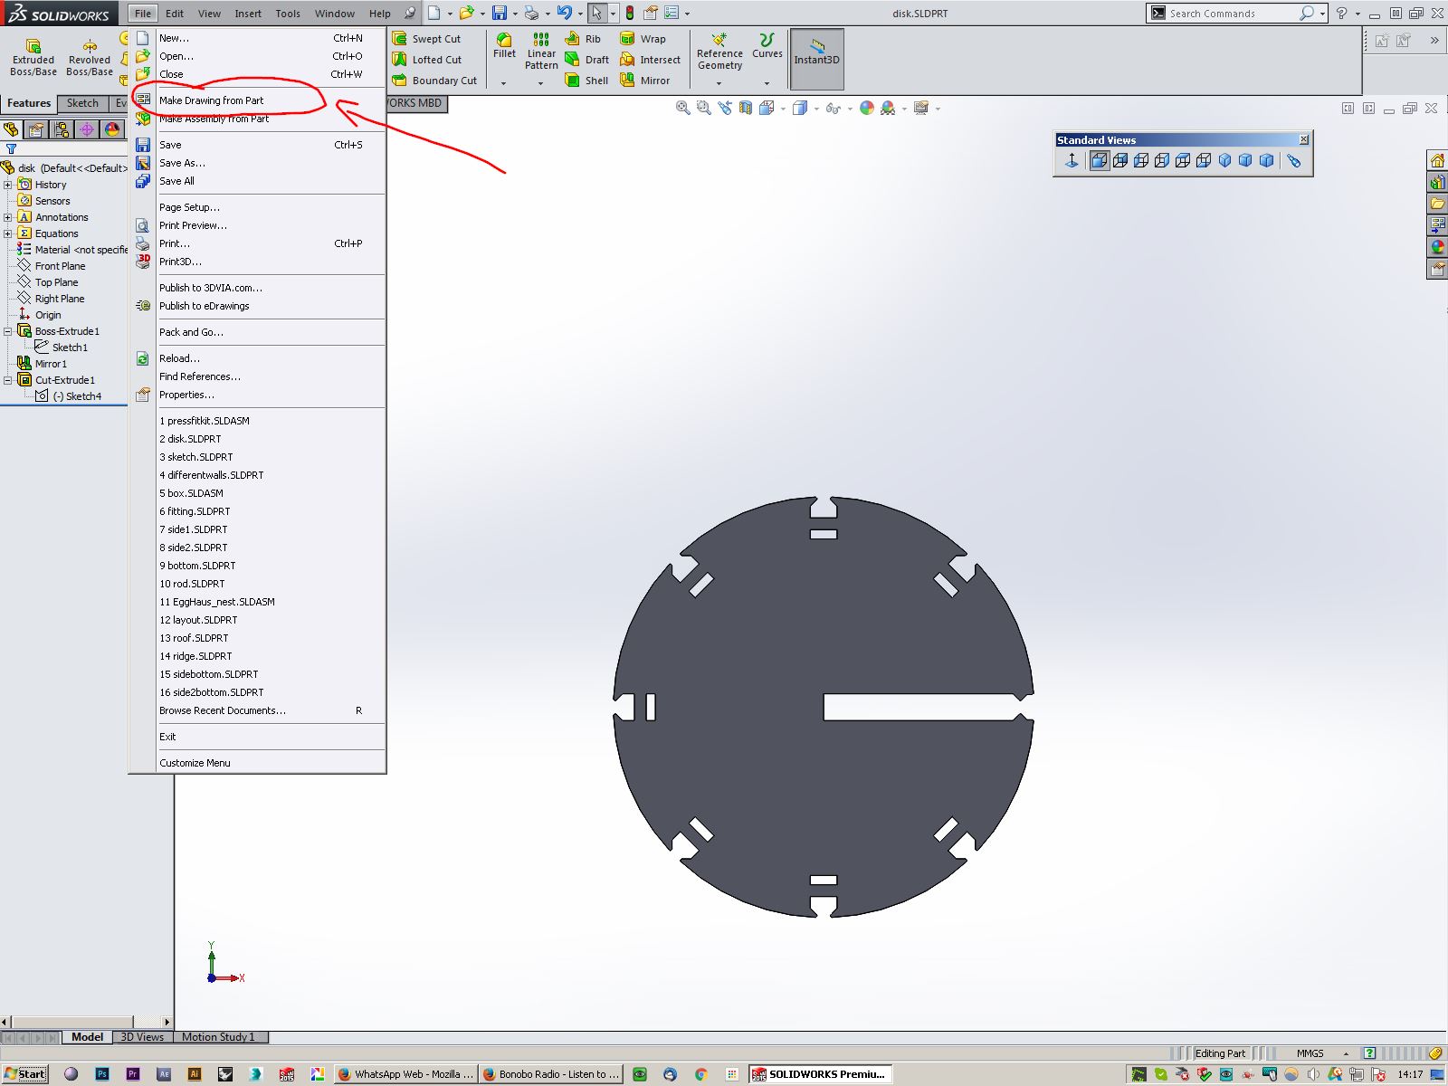1448x1086 pixels.
Task: Select Revolved Boss/Base tool
Action: 90,57
